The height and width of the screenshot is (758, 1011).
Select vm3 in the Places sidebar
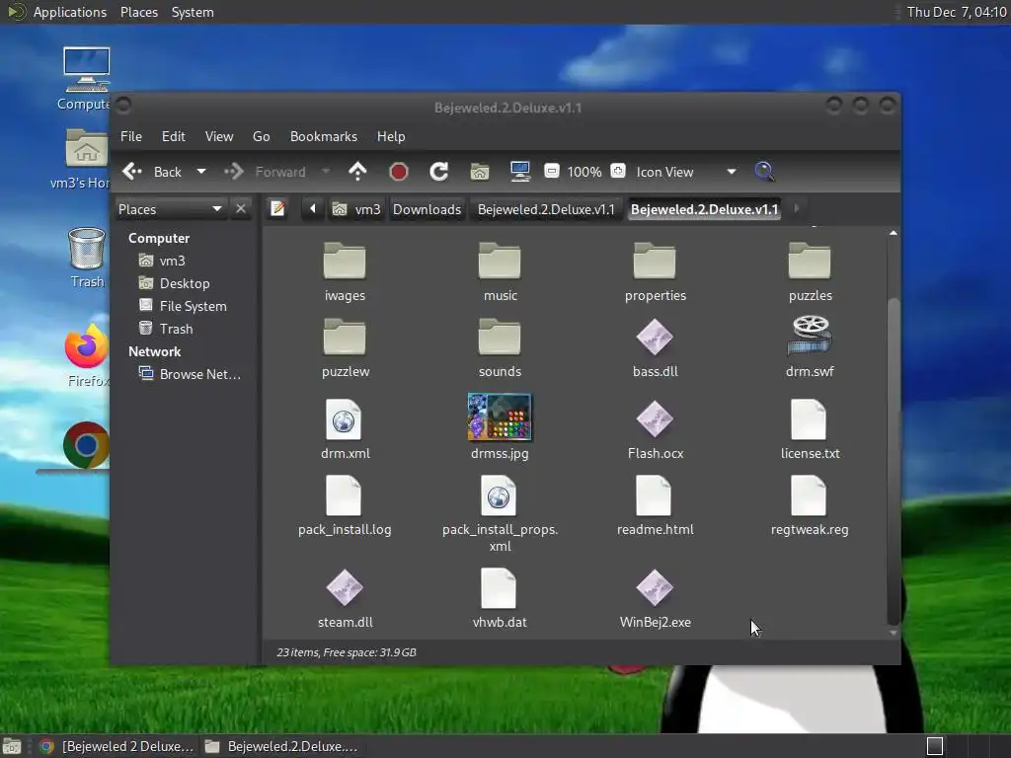[162, 261]
